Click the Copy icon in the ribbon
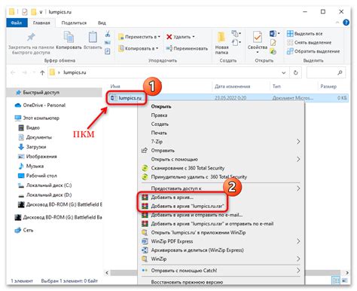The image size is (357, 291). [x=69, y=37]
